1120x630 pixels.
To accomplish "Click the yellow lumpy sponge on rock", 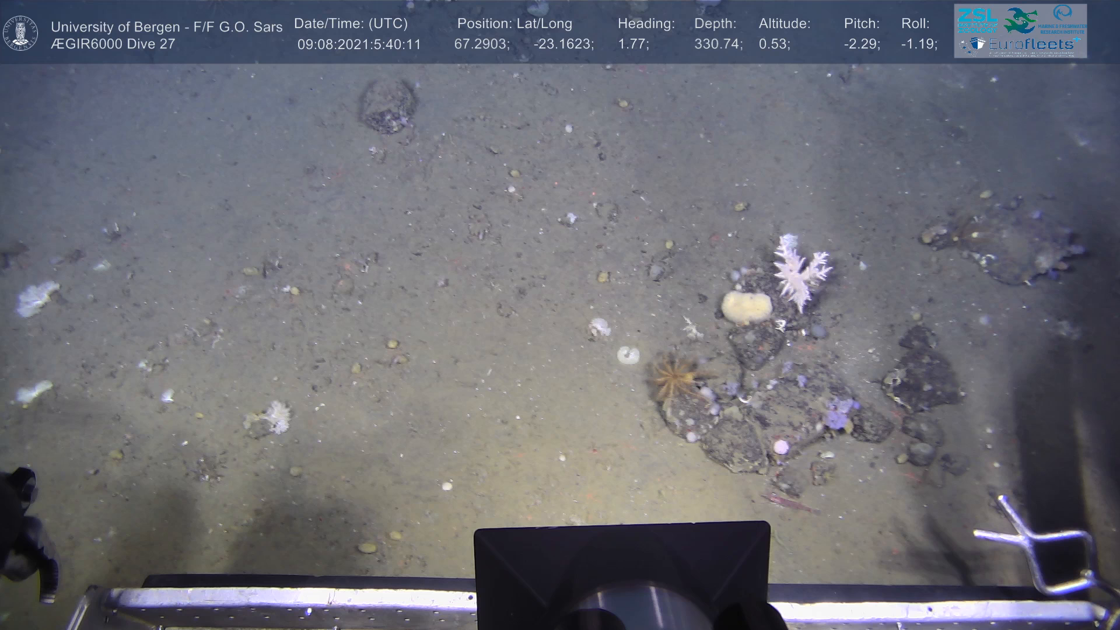I will [746, 307].
